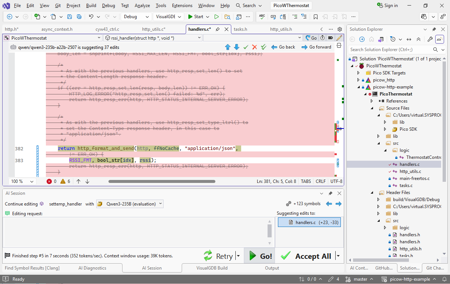Click the bookmark icon in the toolbar
Image resolution: width=450 pixels, height=284 pixels.
315,17
